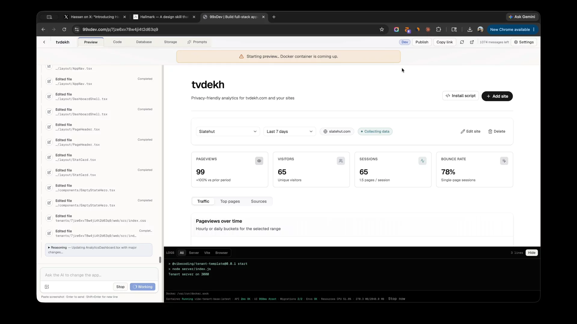Image resolution: width=577 pixels, height=324 pixels.
Task: Click the eye icon on Pageviews card
Action: tap(259, 161)
